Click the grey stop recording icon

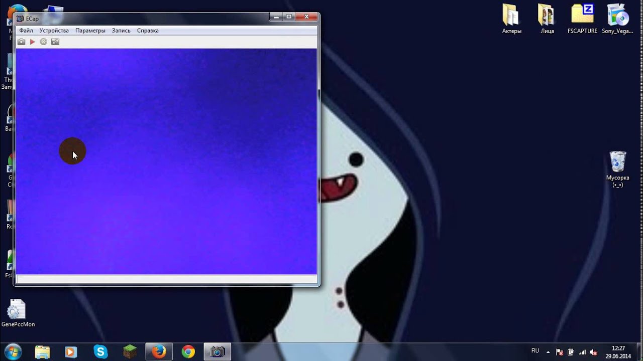[44, 42]
